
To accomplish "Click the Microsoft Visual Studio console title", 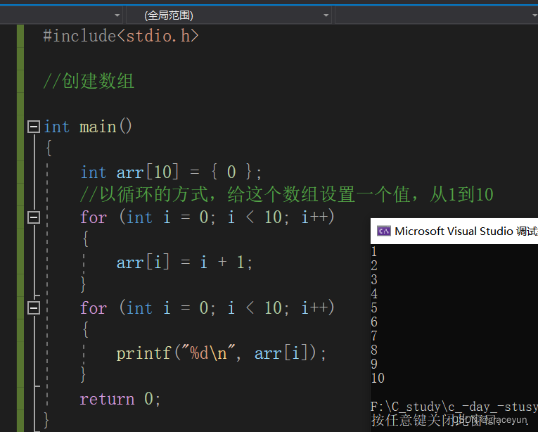I will (466, 231).
